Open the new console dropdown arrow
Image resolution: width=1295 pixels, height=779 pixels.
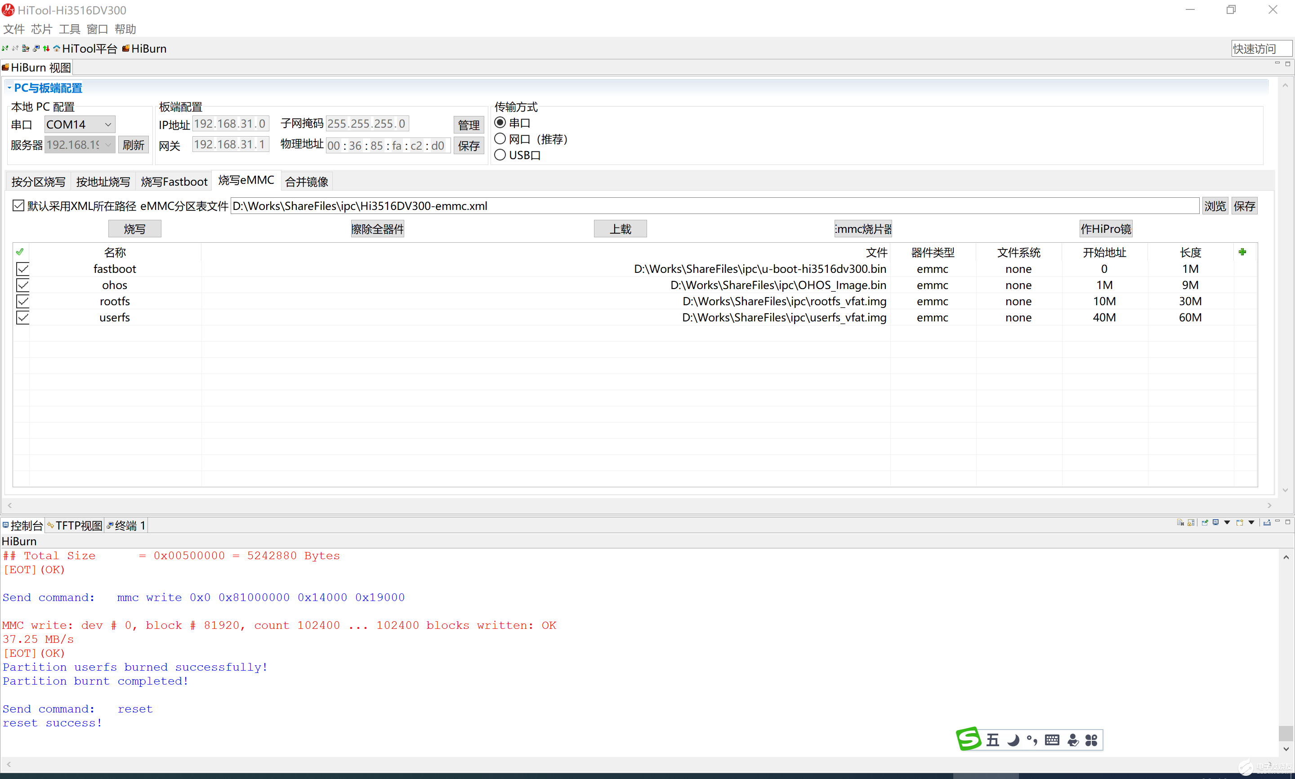[1251, 522]
